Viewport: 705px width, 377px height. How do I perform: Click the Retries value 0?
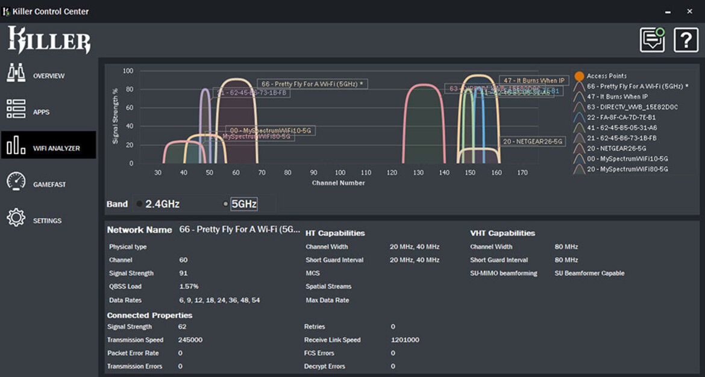(393, 326)
